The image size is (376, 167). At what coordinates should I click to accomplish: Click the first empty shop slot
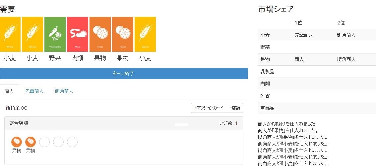[44, 142]
